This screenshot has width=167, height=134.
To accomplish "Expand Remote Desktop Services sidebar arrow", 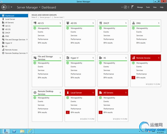I will click(27, 53).
